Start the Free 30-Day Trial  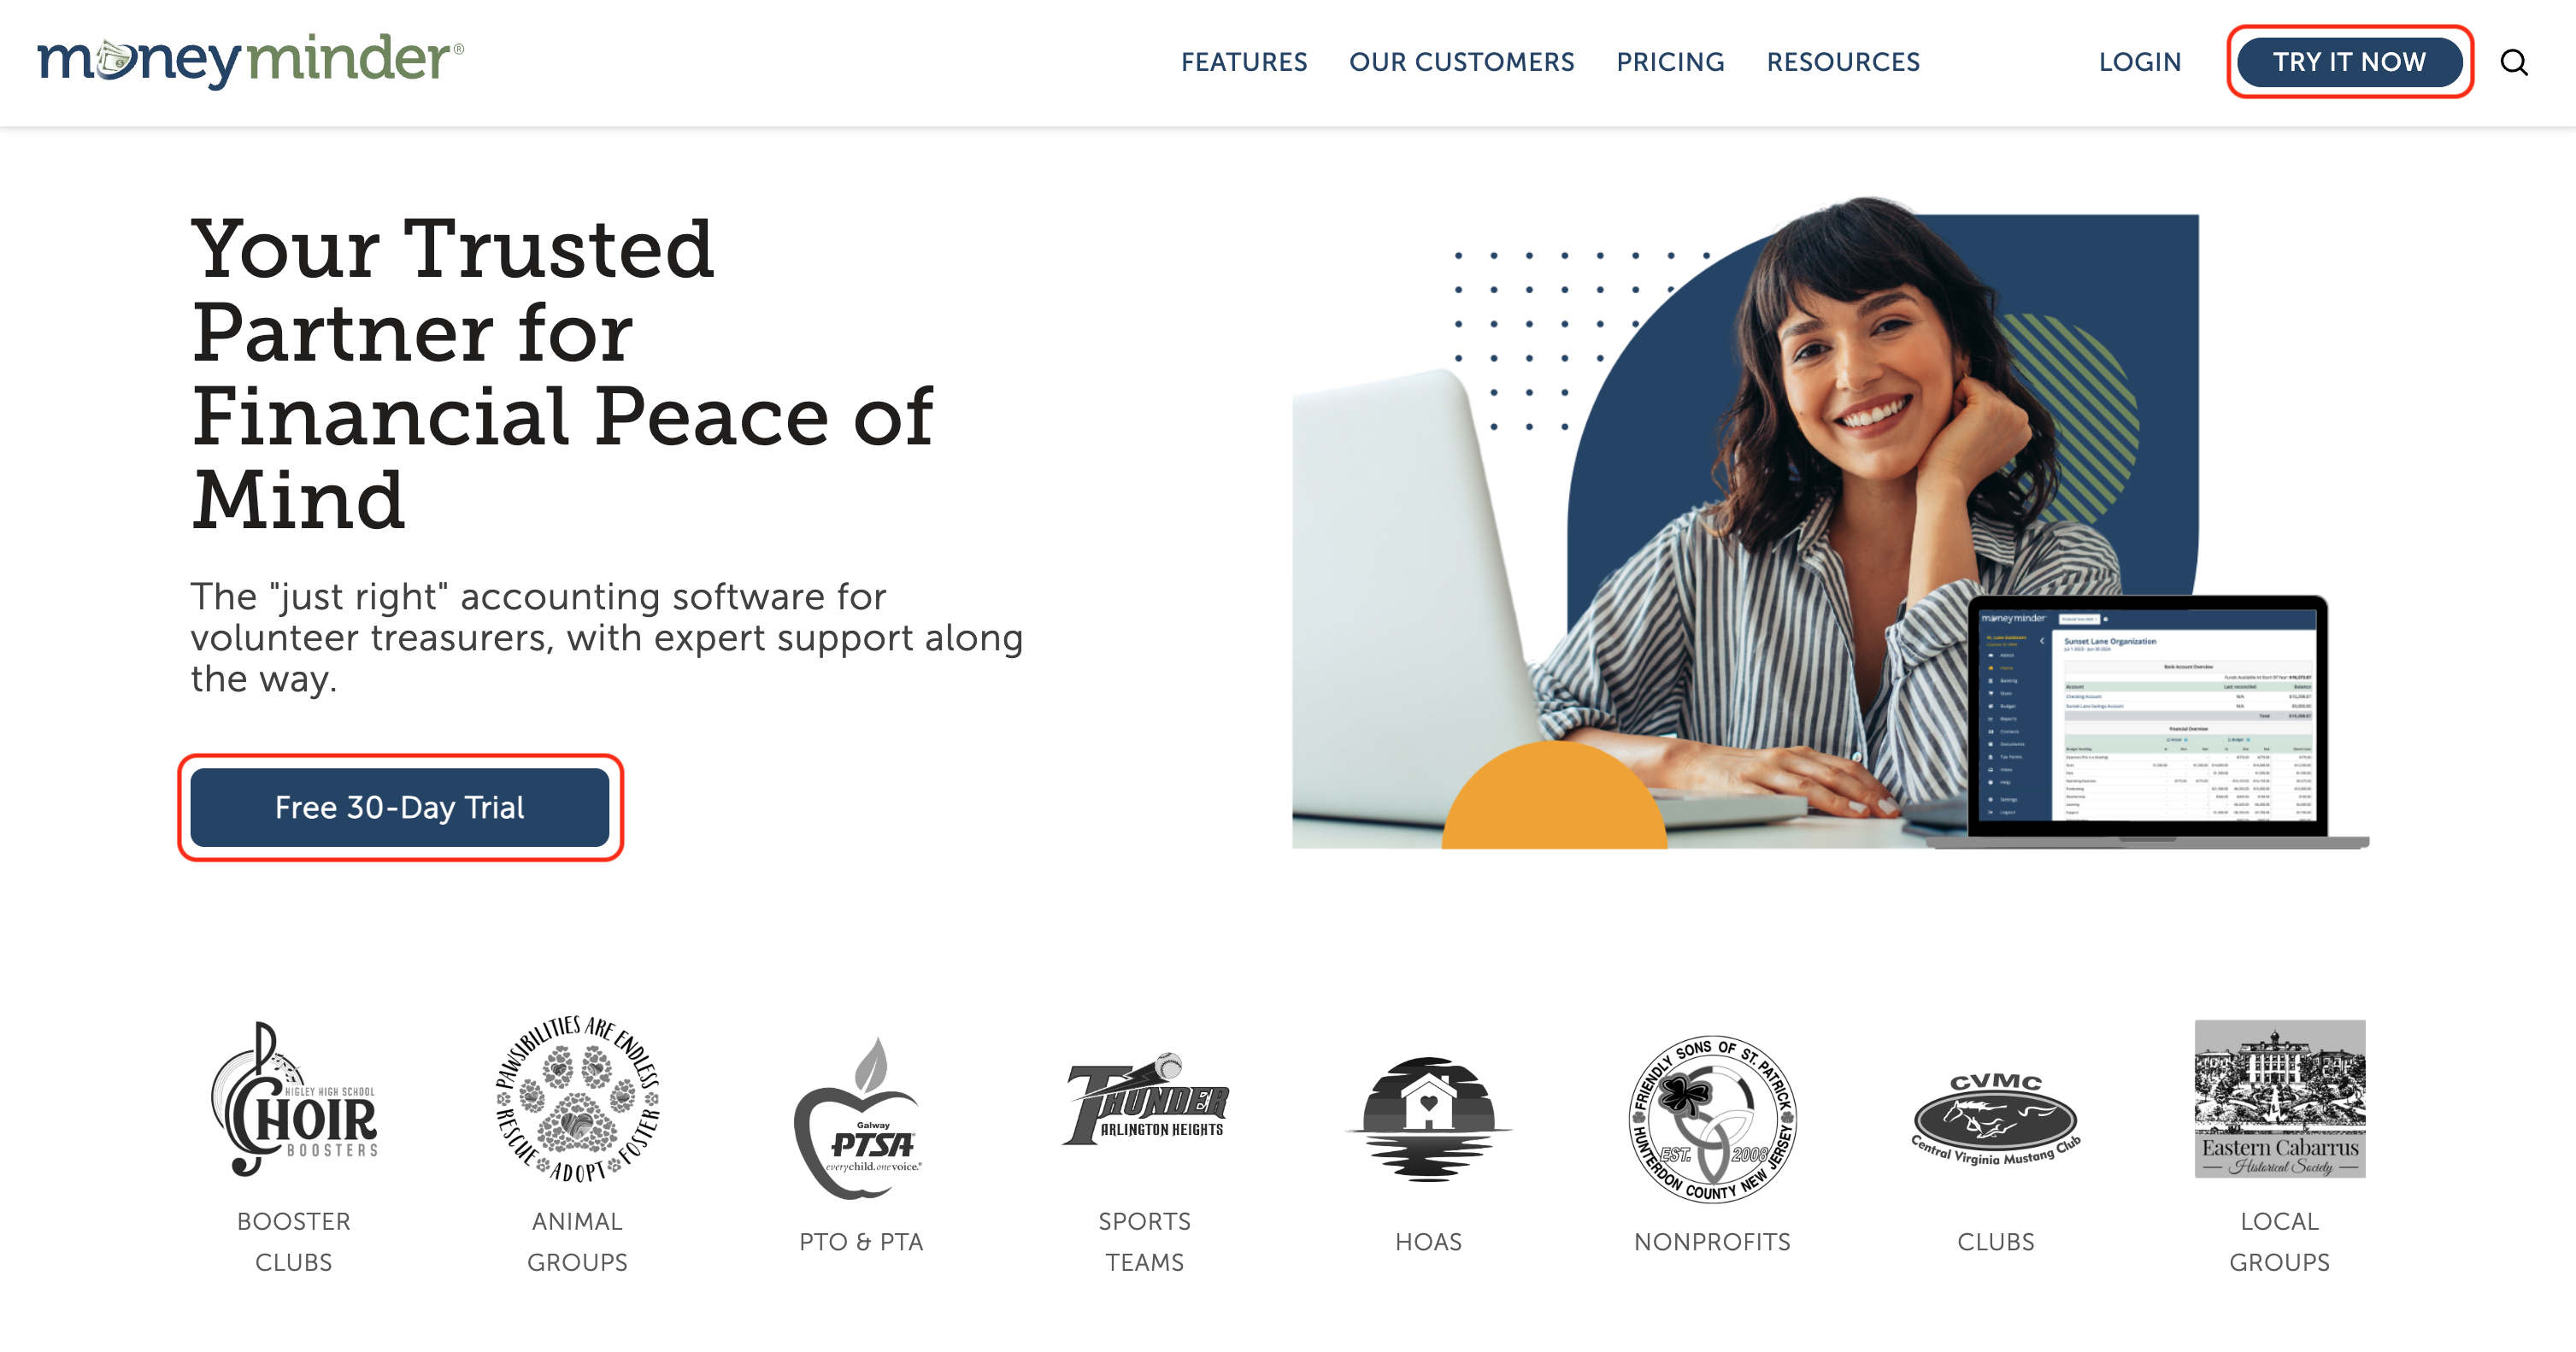pyautogui.click(x=400, y=807)
